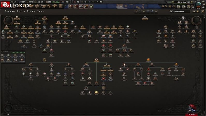Viewport: 206px width, 116px height.
Task: Select the first focus filter icon
Action: point(136,11)
